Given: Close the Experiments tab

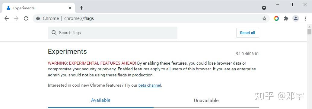Looking at the screenshot, I should (70, 8).
